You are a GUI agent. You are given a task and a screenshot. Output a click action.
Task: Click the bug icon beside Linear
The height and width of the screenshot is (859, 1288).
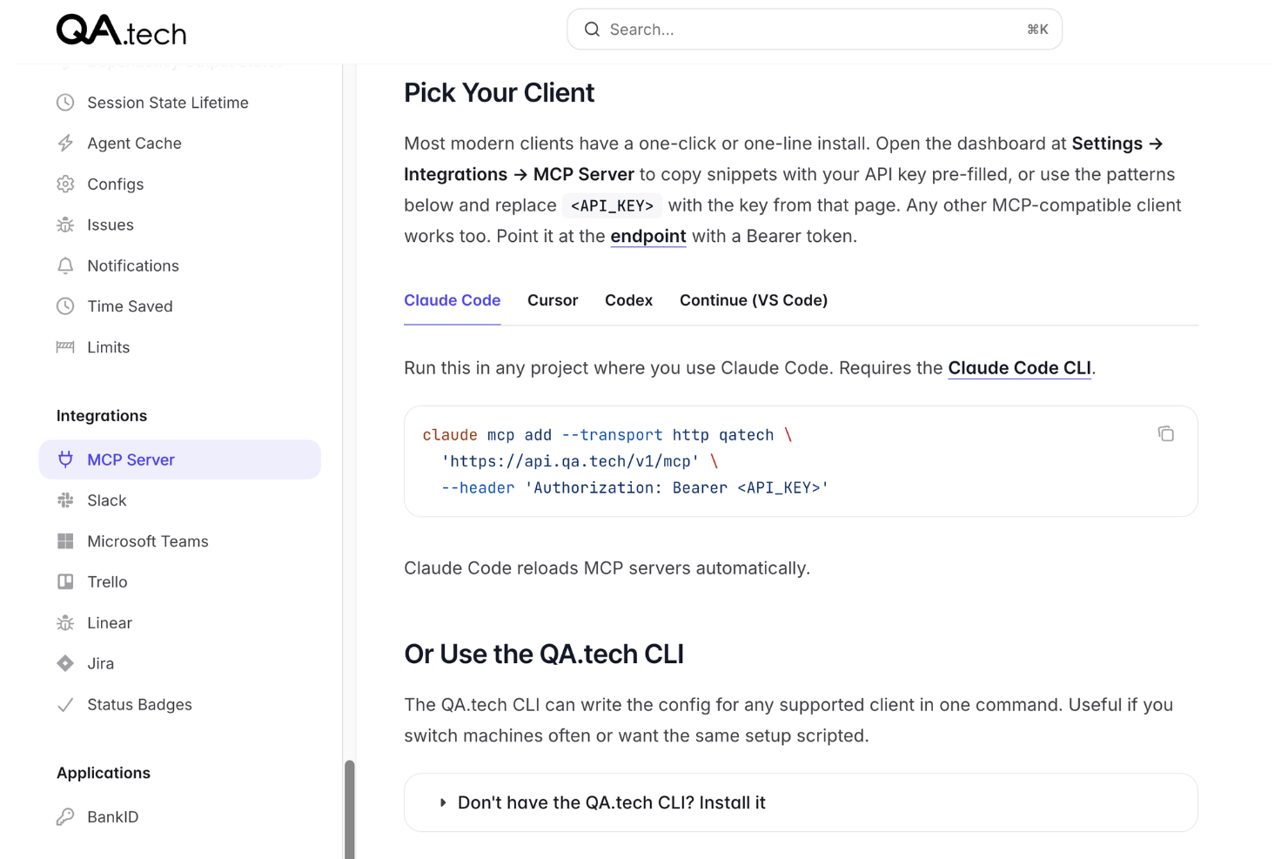[65, 623]
